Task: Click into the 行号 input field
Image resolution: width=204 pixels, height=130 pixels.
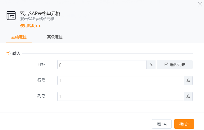Action: tap(120, 81)
